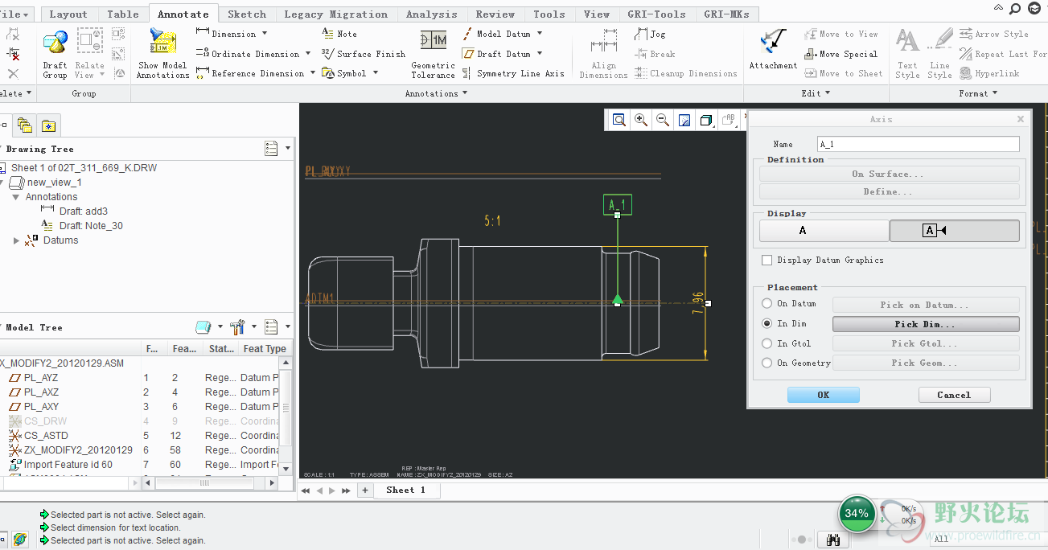Viewport: 1048px width, 550px height.
Task: Collapse the Annotations tree node
Action: [15, 197]
